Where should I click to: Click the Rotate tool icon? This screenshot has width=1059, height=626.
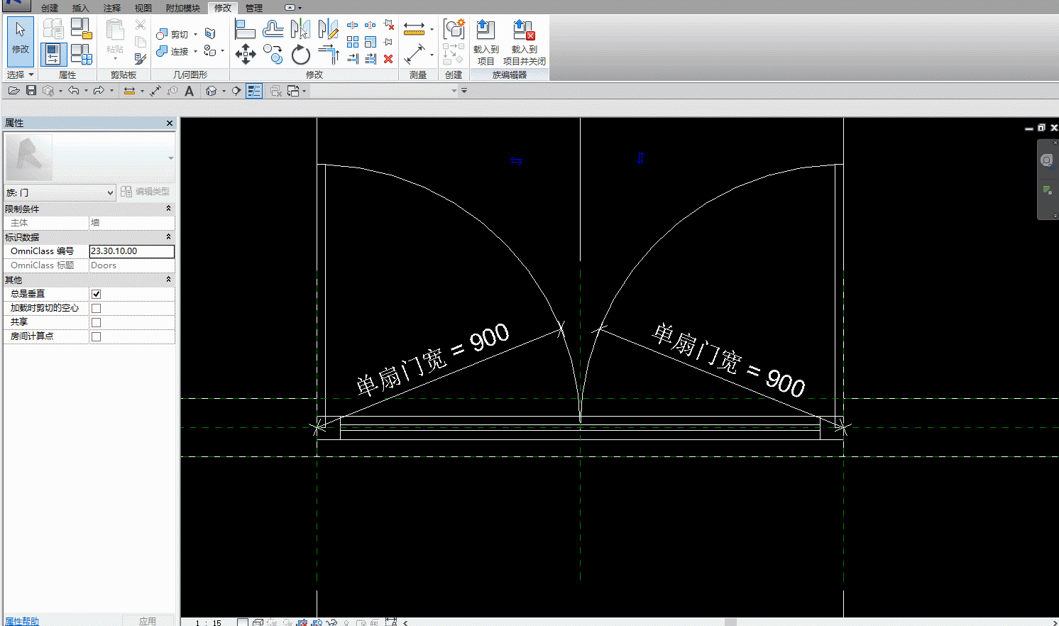[300, 54]
